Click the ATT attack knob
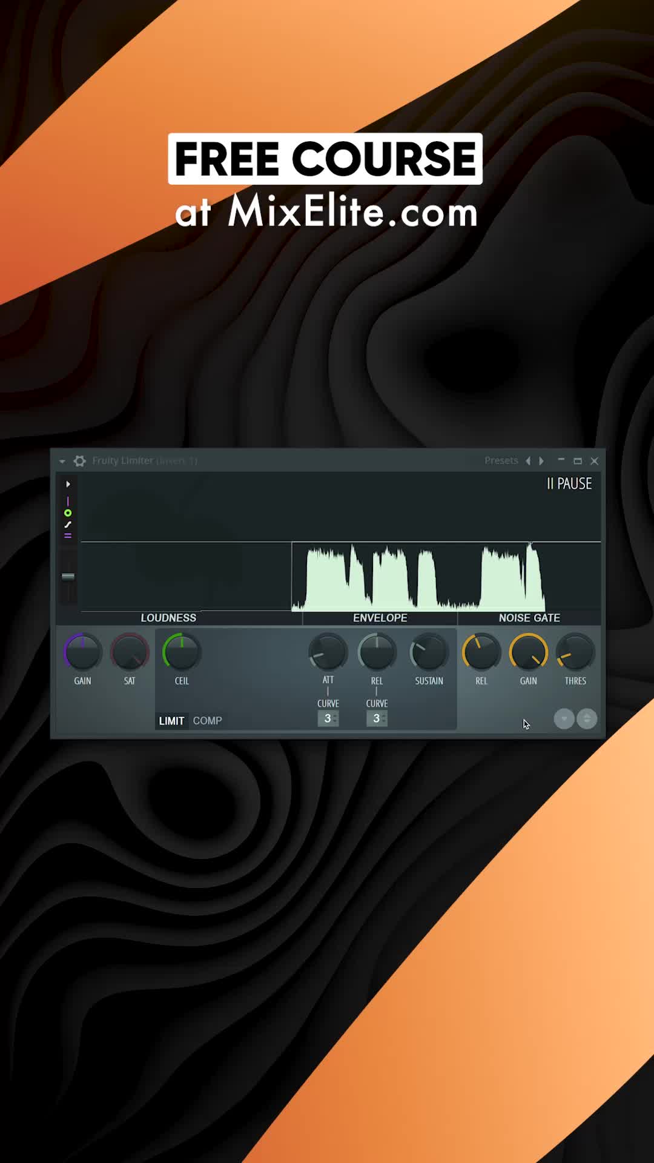 [x=328, y=652]
